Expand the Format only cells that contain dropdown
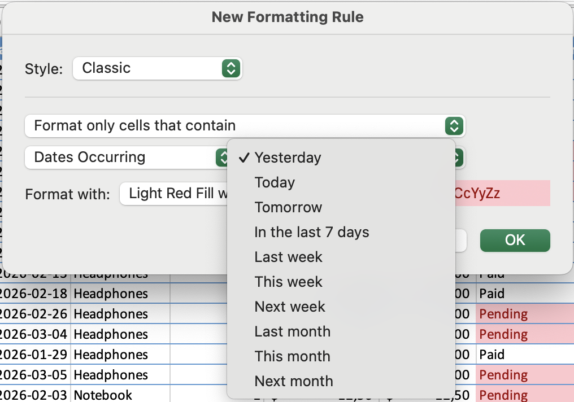The height and width of the screenshot is (402, 574). tap(244, 126)
